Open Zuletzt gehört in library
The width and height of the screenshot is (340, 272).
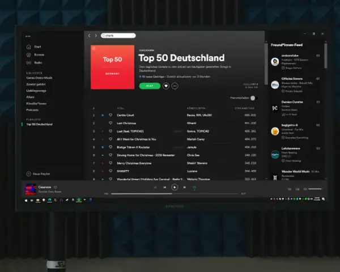36,84
